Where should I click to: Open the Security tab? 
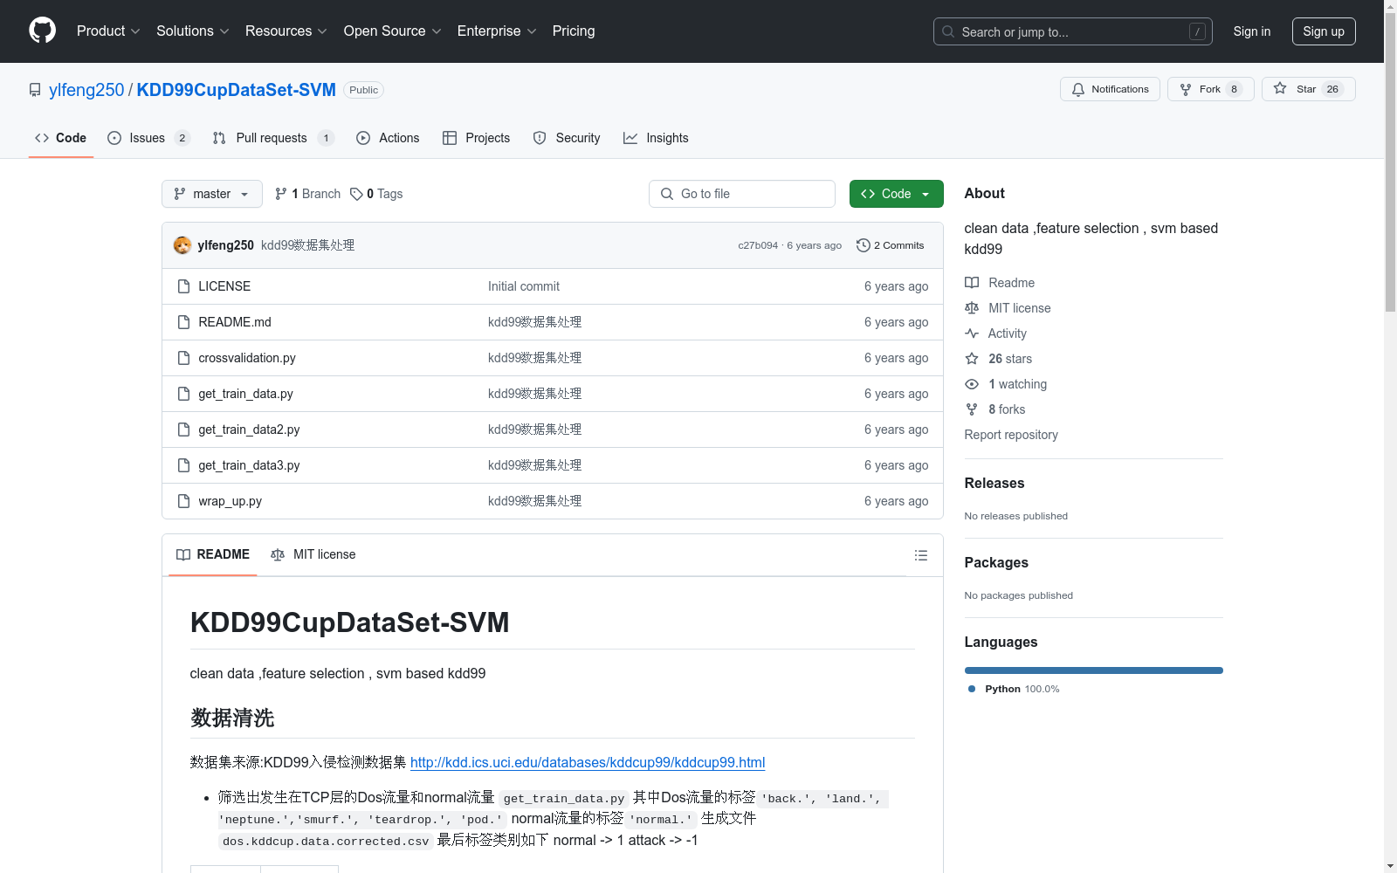coord(567,138)
